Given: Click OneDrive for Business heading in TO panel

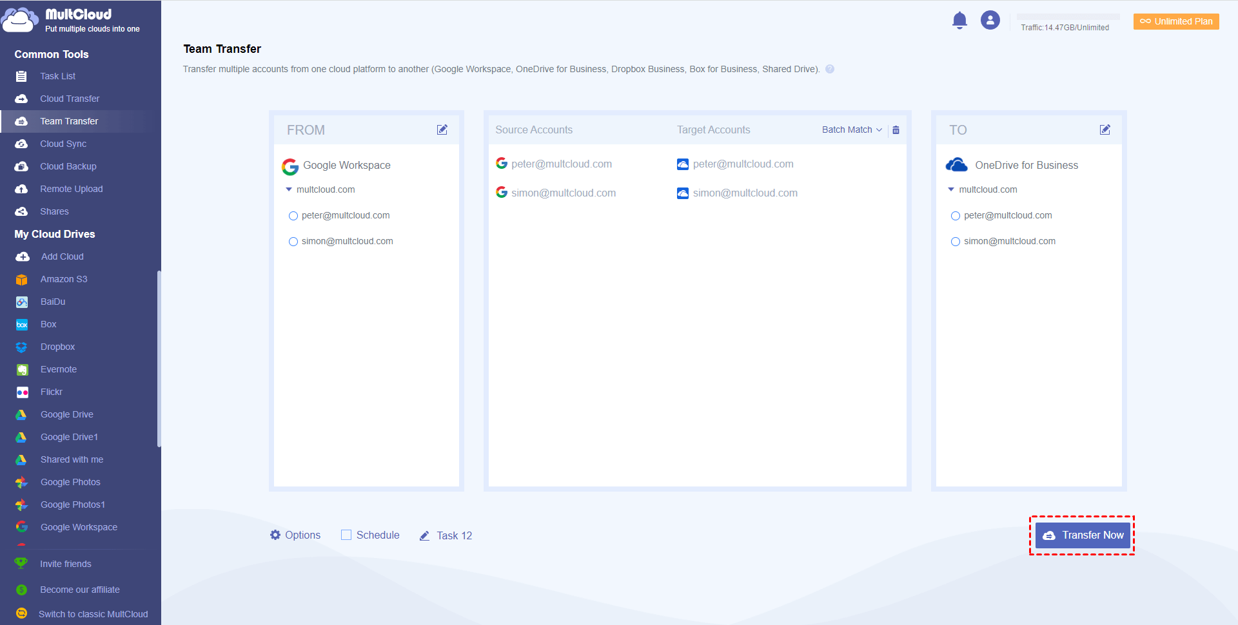Looking at the screenshot, I should (1027, 165).
